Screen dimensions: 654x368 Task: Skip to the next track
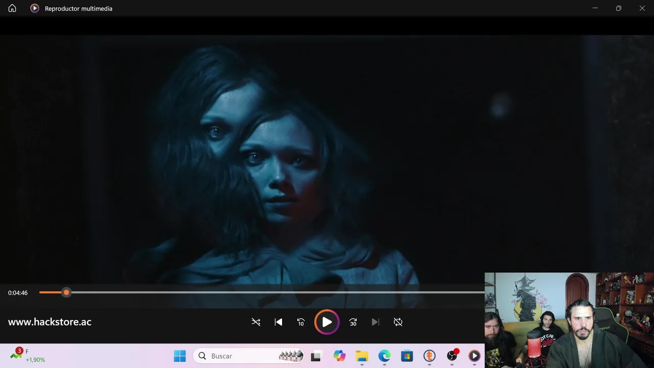[x=376, y=322]
